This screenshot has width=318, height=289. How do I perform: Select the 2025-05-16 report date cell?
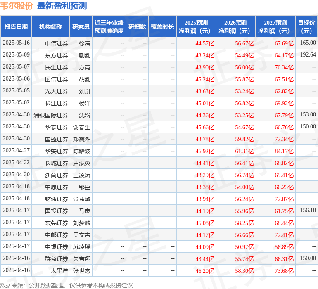click(x=16, y=43)
